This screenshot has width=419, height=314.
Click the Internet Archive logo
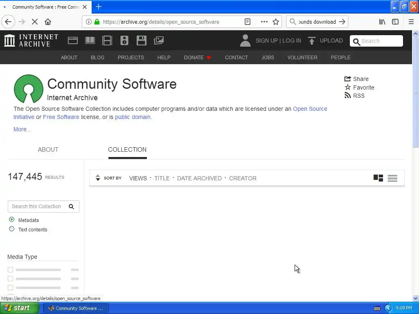point(31,40)
